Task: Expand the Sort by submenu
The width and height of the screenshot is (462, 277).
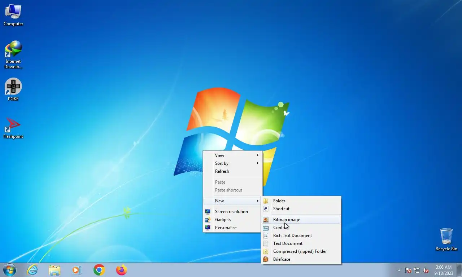Action: (232, 163)
